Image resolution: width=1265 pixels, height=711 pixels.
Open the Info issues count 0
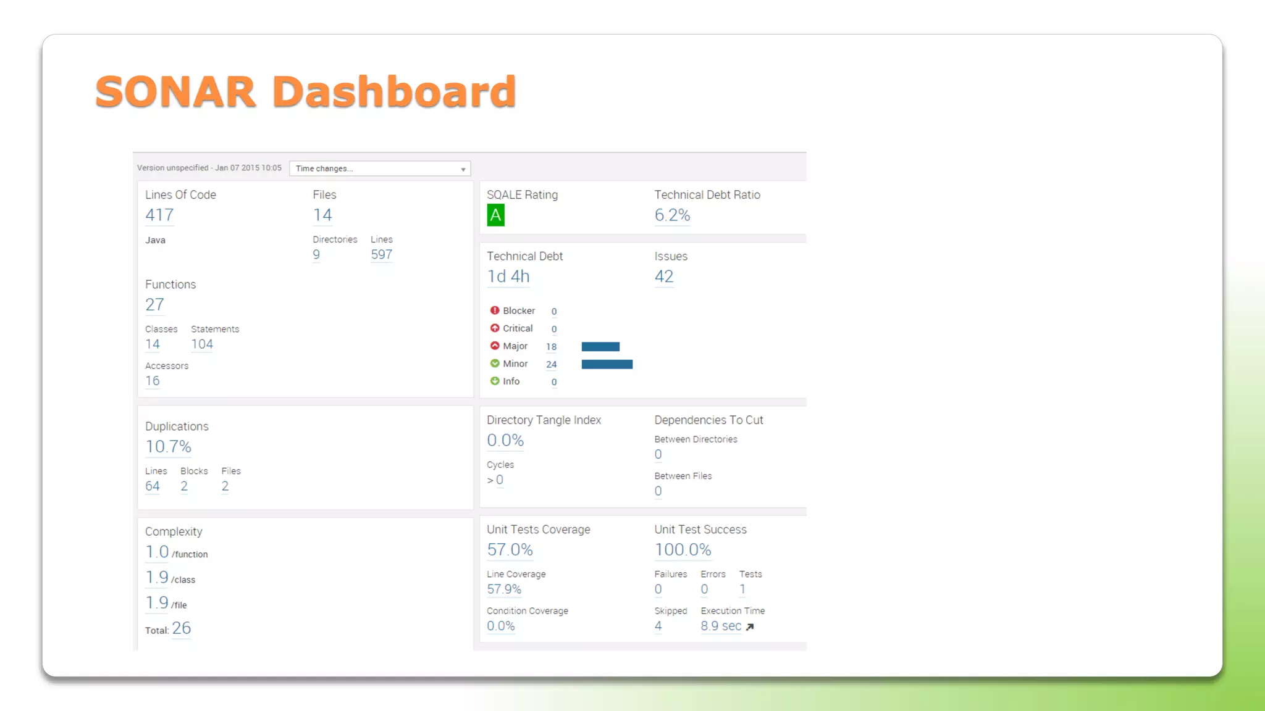[x=554, y=383]
